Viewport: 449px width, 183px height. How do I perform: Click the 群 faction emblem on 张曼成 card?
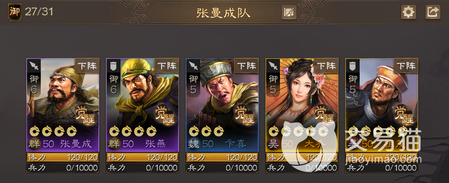pyautogui.click(x=34, y=144)
